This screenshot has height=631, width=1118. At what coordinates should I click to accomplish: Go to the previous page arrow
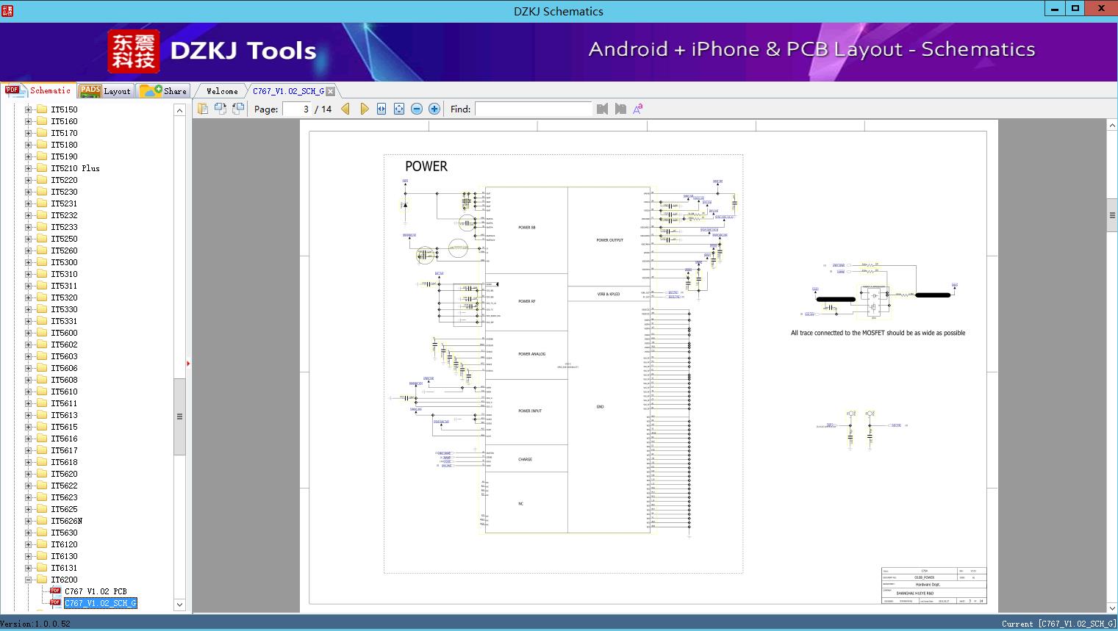[x=345, y=109]
